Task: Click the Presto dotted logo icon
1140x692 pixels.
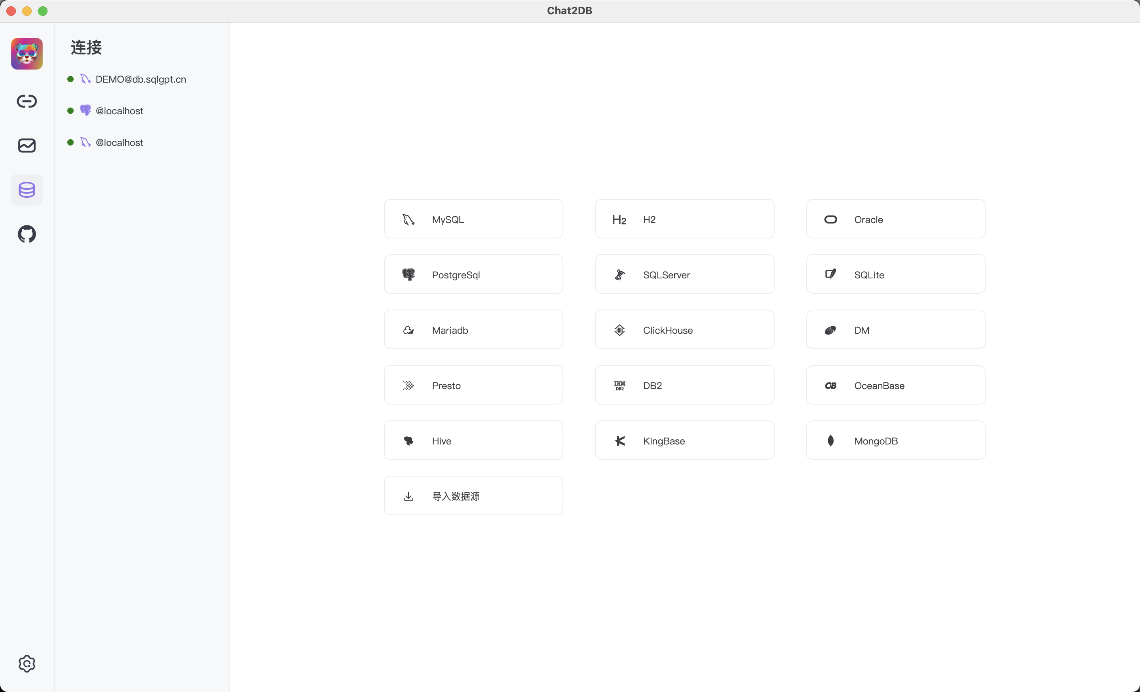Action: (x=408, y=386)
